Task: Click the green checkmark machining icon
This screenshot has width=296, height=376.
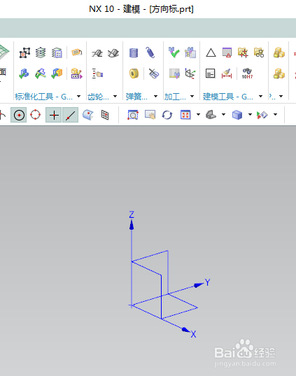Action: click(174, 53)
